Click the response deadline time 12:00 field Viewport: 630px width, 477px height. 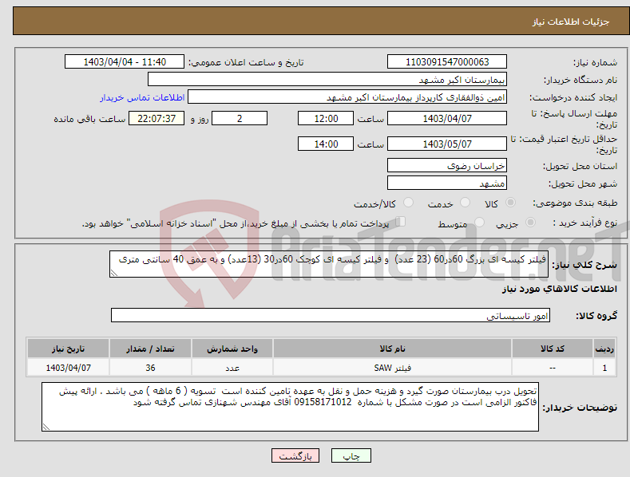tap(326, 118)
